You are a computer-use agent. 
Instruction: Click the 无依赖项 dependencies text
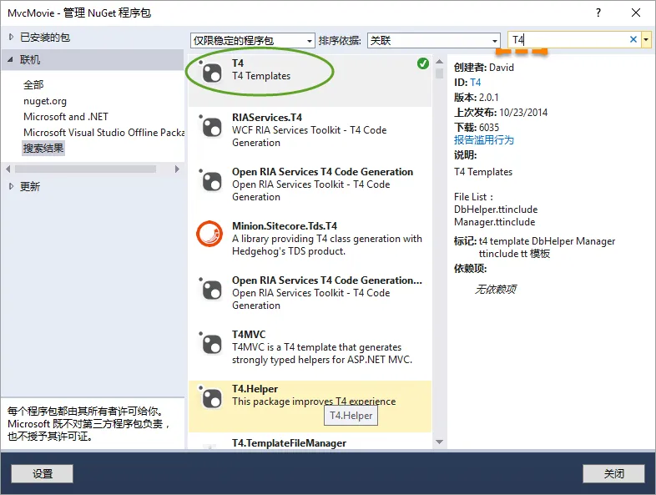496,289
